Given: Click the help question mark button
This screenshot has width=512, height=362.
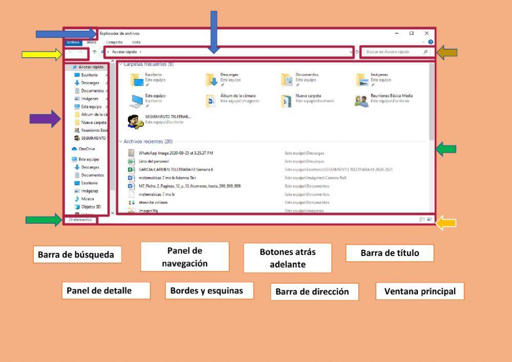Looking at the screenshot, I should click(x=431, y=41).
